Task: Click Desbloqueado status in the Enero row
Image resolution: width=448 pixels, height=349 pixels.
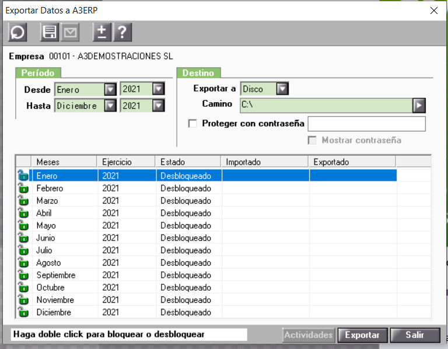Action: [185, 176]
